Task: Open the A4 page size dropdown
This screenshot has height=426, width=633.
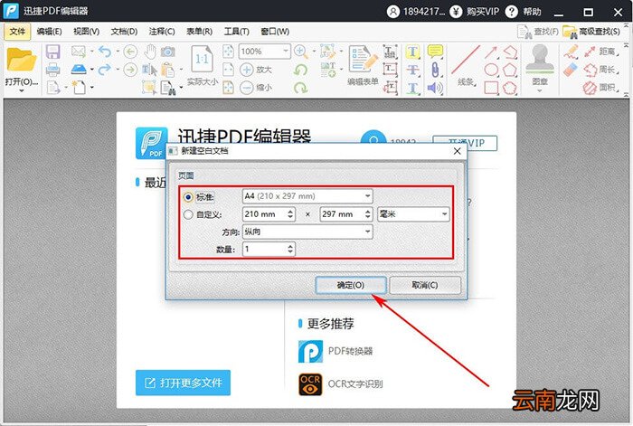Action: point(307,196)
